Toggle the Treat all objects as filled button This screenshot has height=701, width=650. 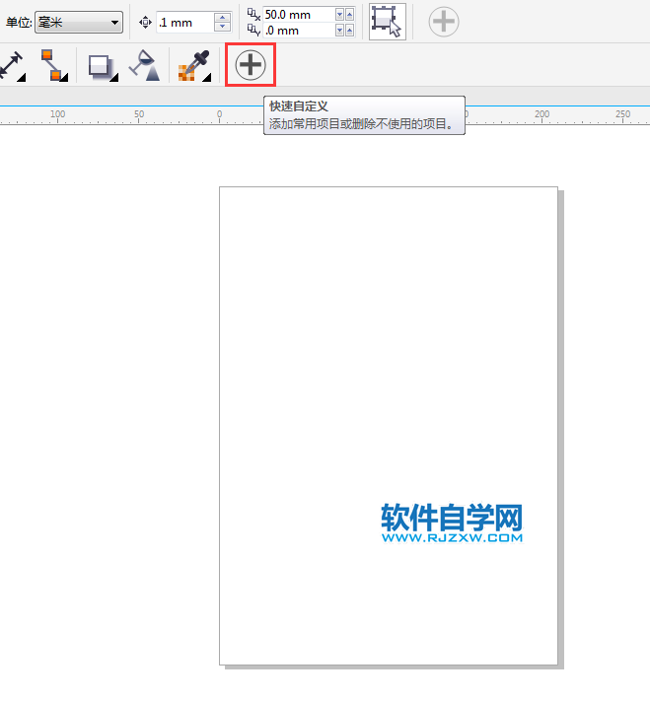387,22
